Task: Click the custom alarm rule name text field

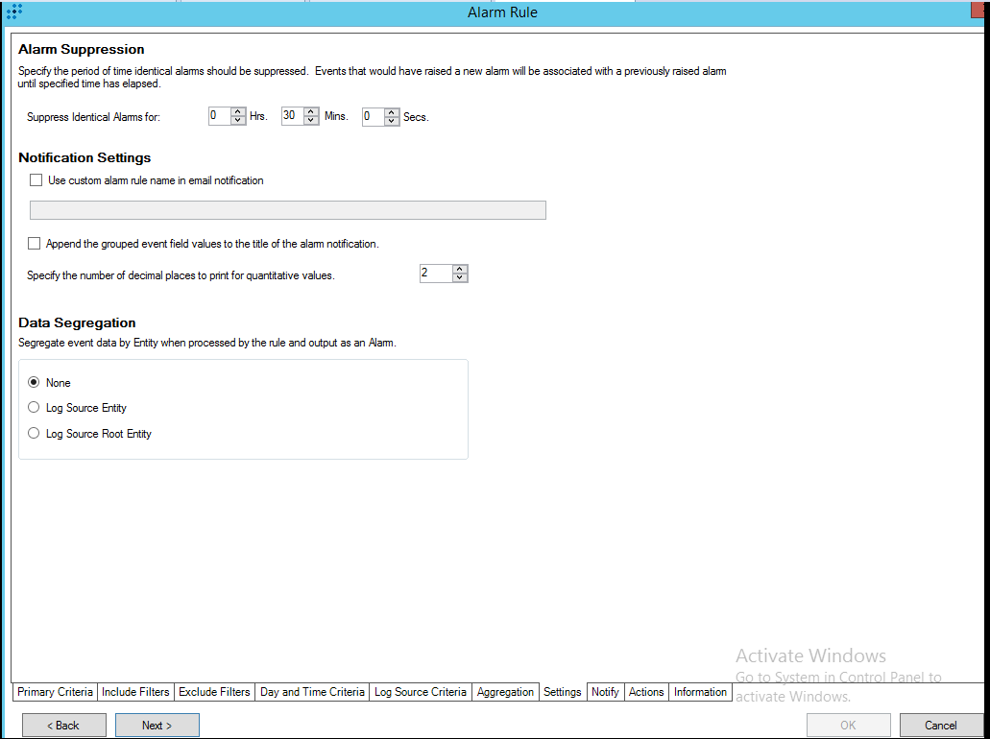Action: (287, 209)
